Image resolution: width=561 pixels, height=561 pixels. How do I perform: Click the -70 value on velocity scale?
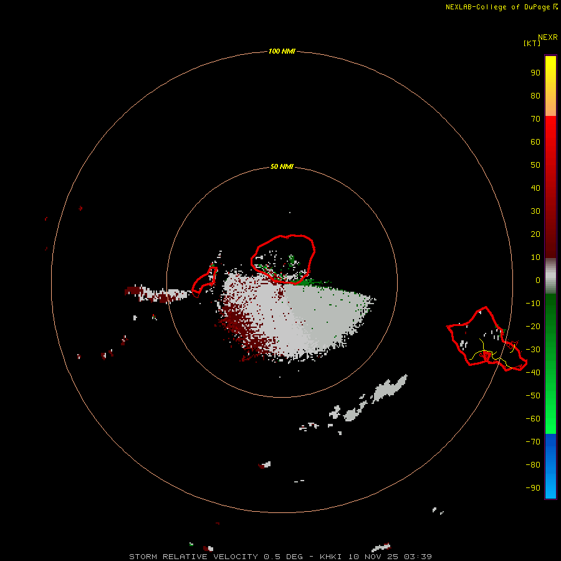[533, 442]
